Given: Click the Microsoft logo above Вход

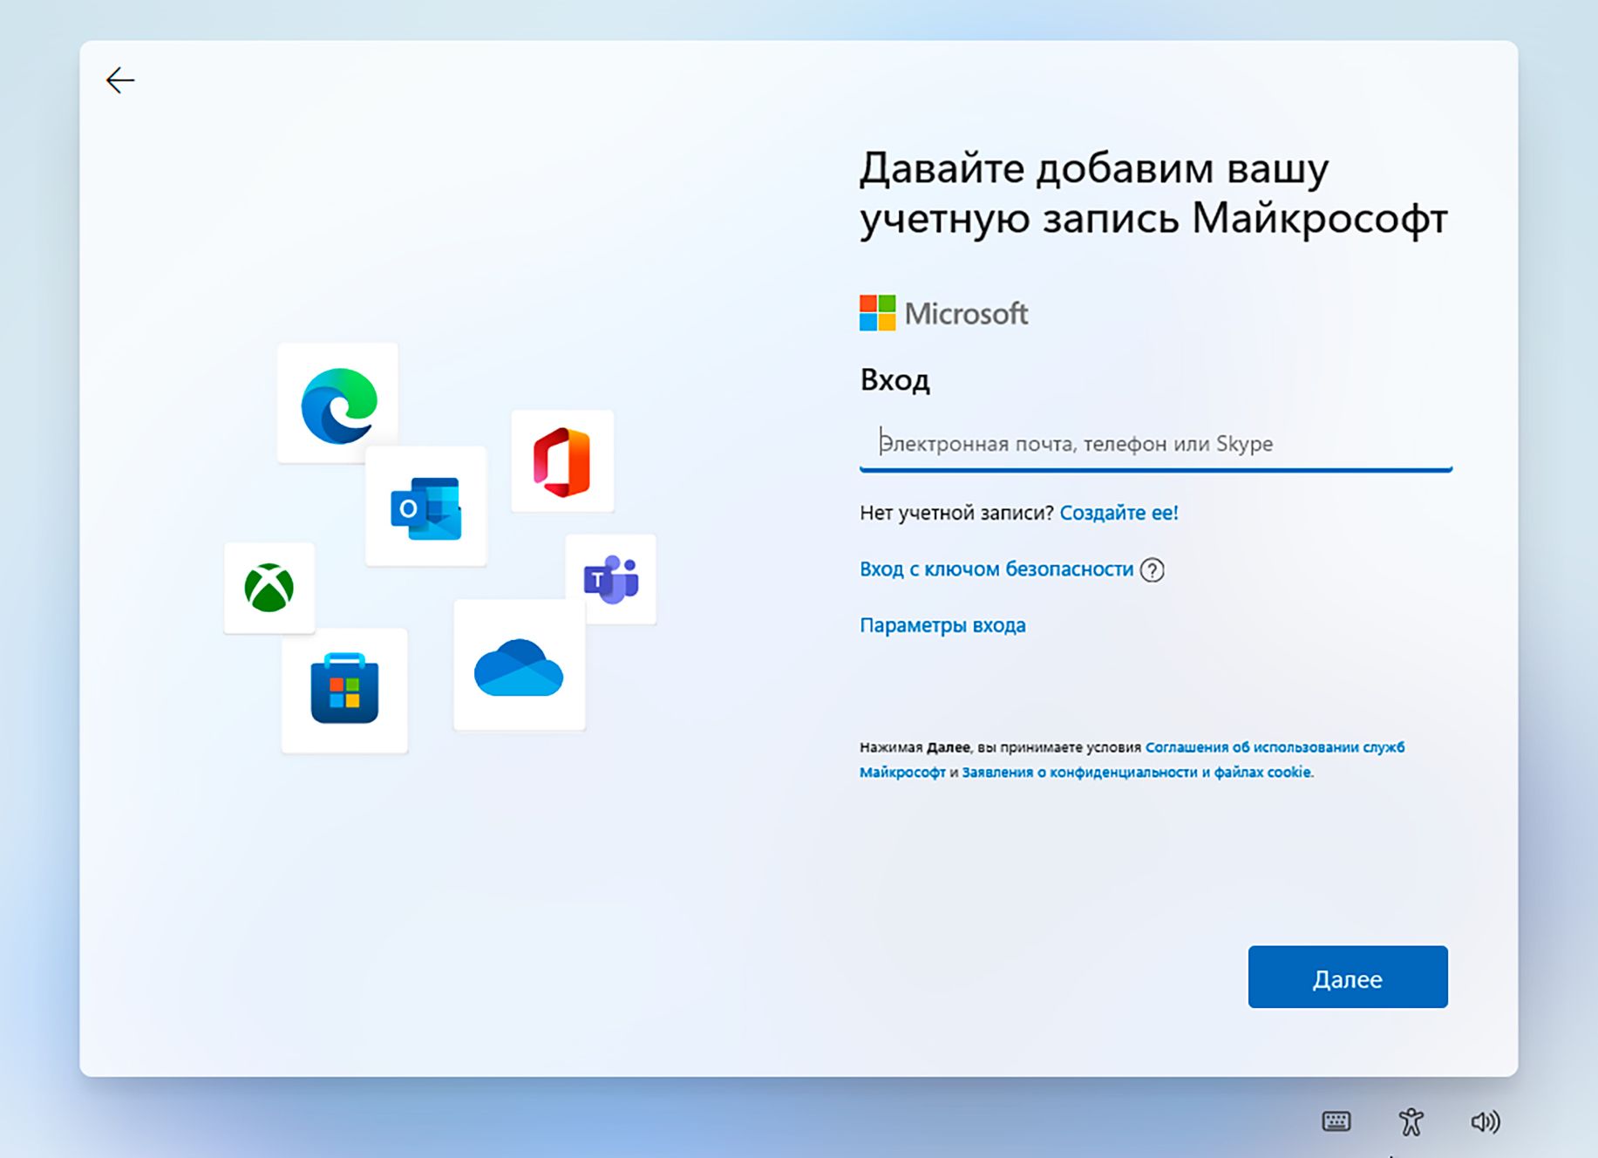Looking at the screenshot, I should 877,313.
